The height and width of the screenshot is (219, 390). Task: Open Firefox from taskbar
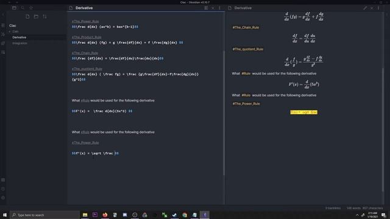point(105,215)
